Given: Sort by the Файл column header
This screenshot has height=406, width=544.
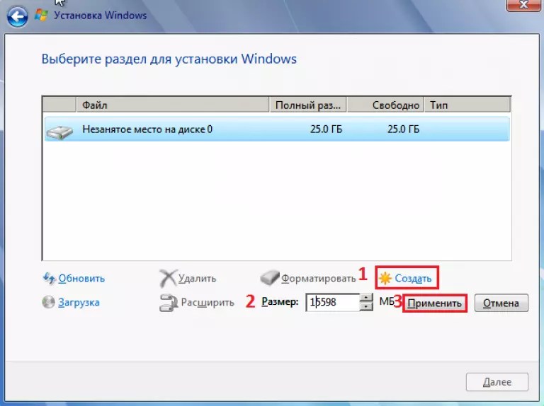Looking at the screenshot, I should click(x=172, y=105).
